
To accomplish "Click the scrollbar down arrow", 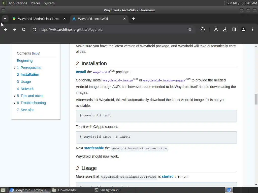I will 256,185.
